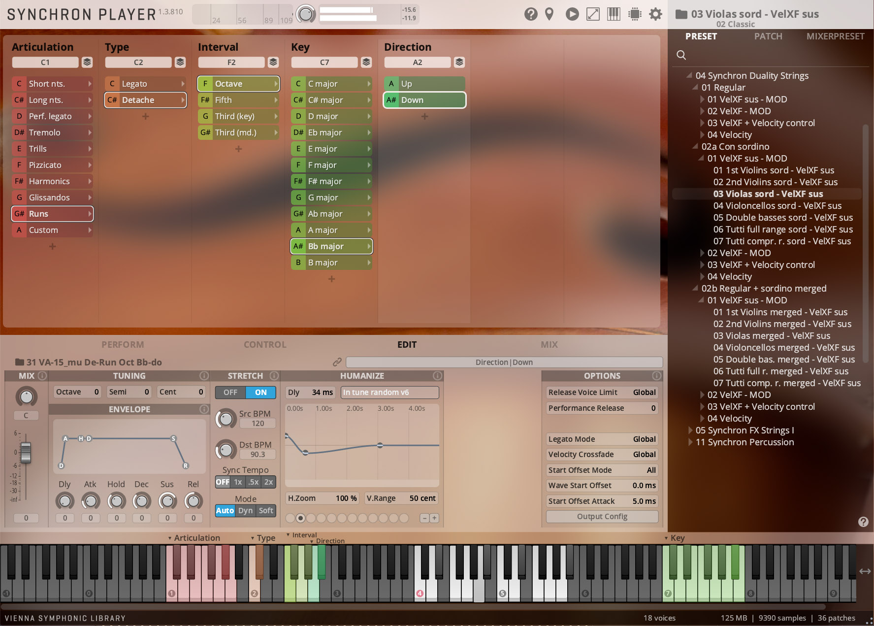Click the master volume knob in header
874x626 pixels.
point(306,14)
